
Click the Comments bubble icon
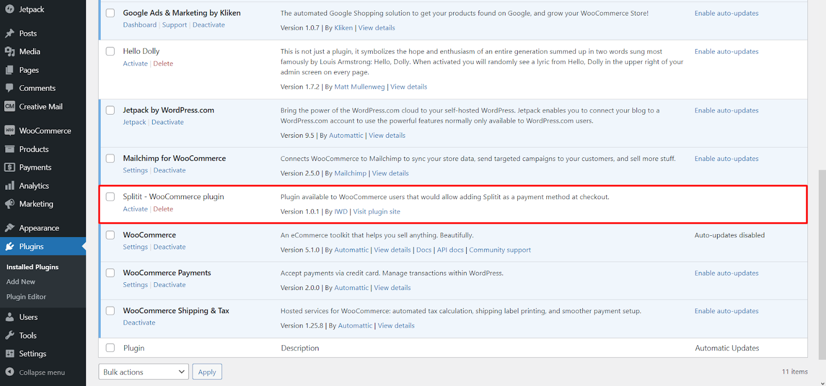click(x=9, y=88)
